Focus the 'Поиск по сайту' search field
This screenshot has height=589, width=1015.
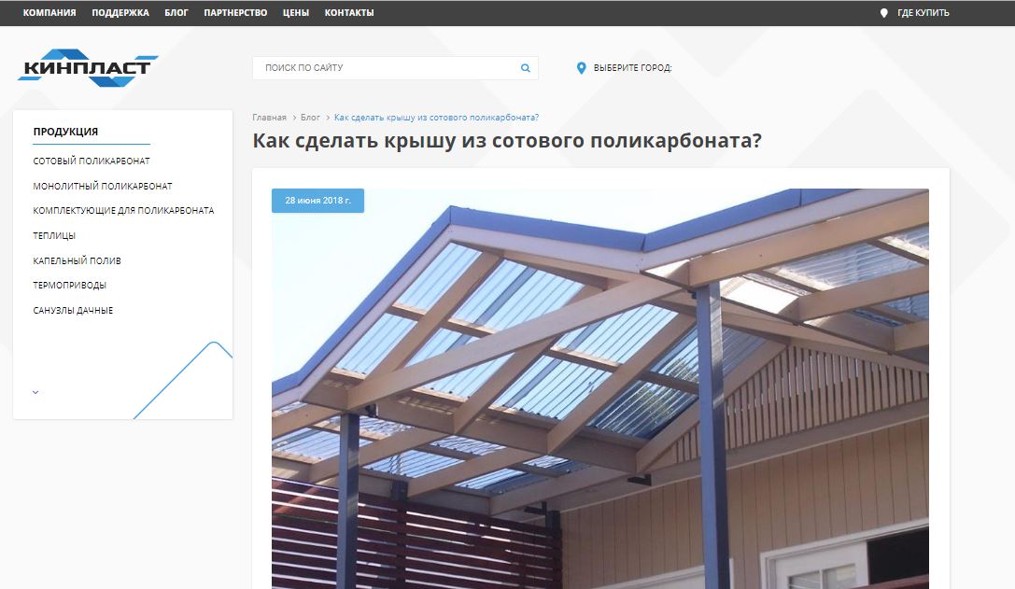click(395, 68)
